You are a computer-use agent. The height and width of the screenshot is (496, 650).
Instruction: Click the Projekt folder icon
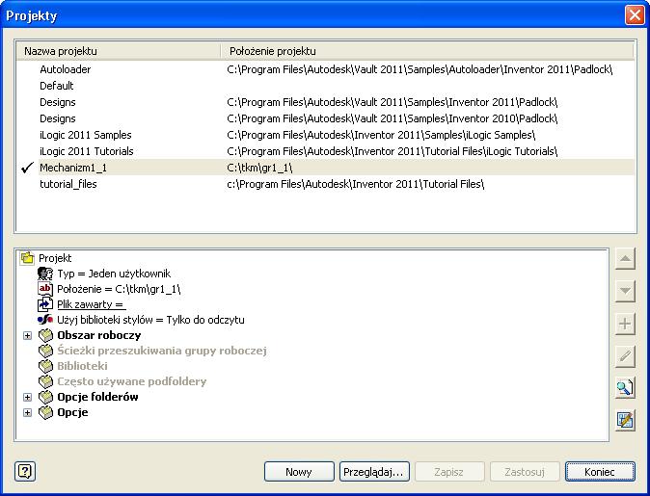coord(27,258)
